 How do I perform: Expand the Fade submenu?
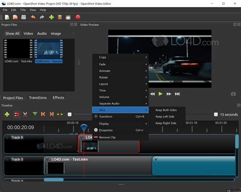coord(120,64)
